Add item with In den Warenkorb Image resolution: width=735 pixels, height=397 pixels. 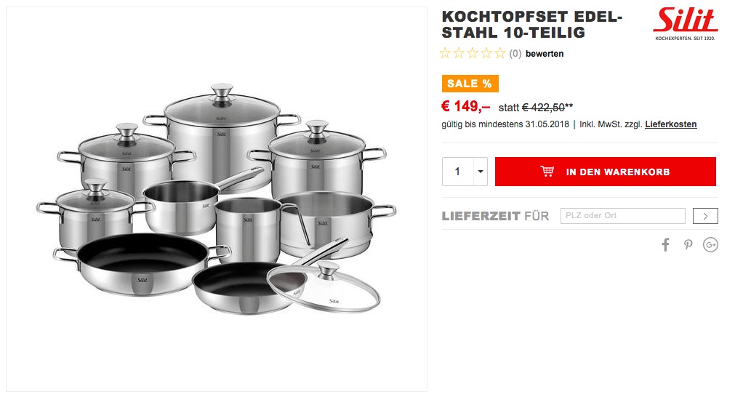click(605, 172)
